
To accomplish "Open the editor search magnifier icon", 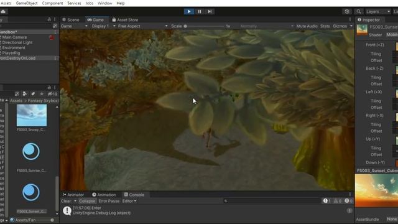I will pos(358,11).
